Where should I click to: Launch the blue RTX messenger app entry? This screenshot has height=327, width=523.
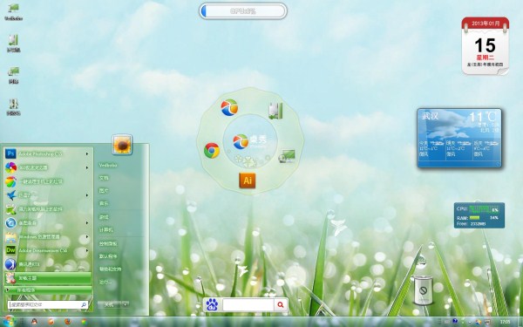47,264
